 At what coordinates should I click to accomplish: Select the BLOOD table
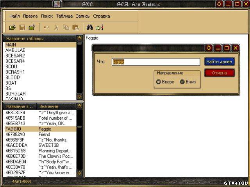point(41,77)
